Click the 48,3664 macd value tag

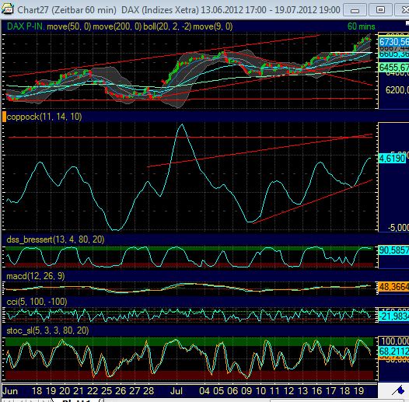[393, 287]
